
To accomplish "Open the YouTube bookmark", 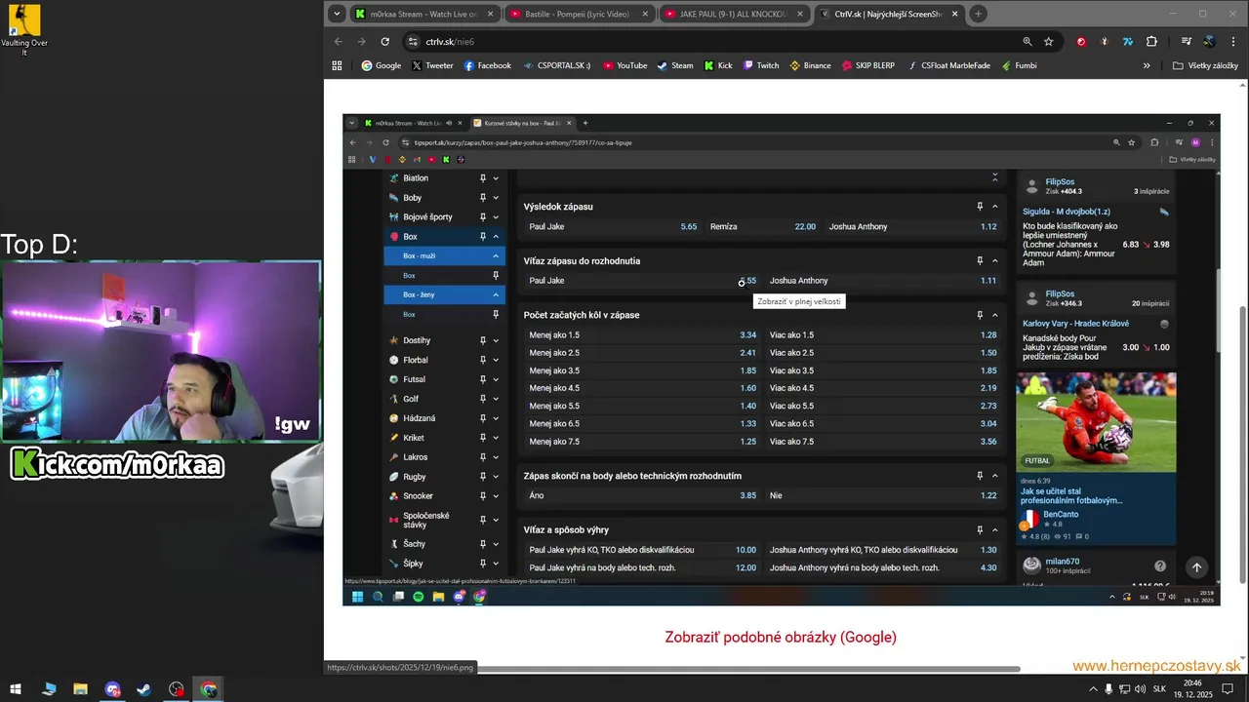I will (624, 65).
